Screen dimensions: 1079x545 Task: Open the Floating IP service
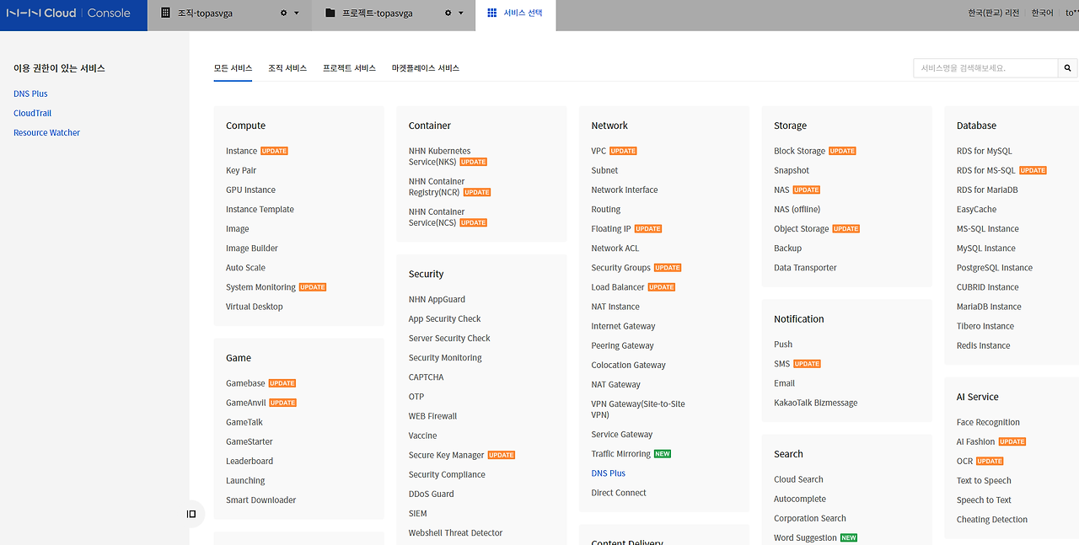click(611, 229)
